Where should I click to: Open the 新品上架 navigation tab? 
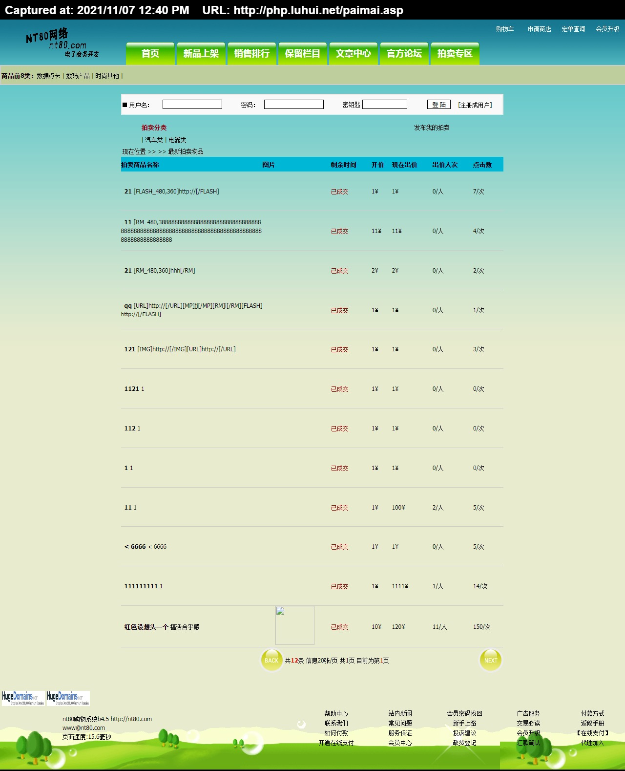201,54
